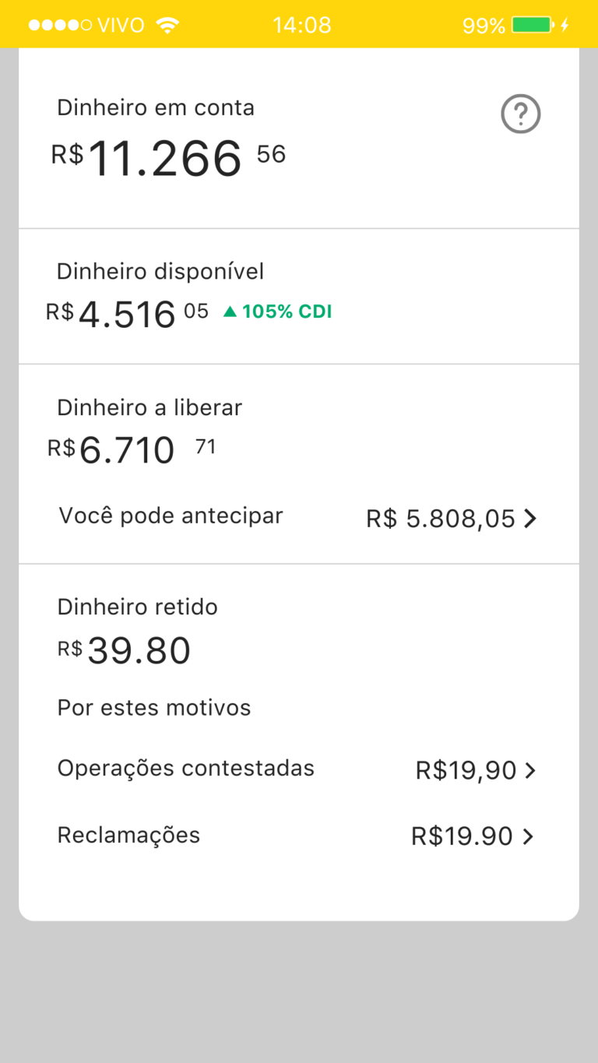Viewport: 598px width, 1063px height.
Task: Tap the Por estes motivos label
Action: [x=154, y=708]
